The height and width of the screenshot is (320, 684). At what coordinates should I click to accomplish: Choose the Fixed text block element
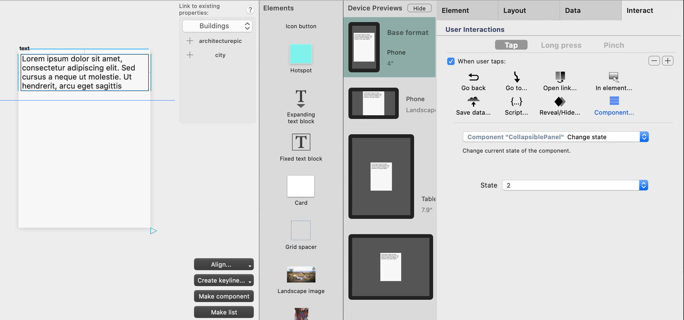coord(301,142)
